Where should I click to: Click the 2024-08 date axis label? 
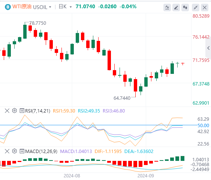click(x=72, y=176)
